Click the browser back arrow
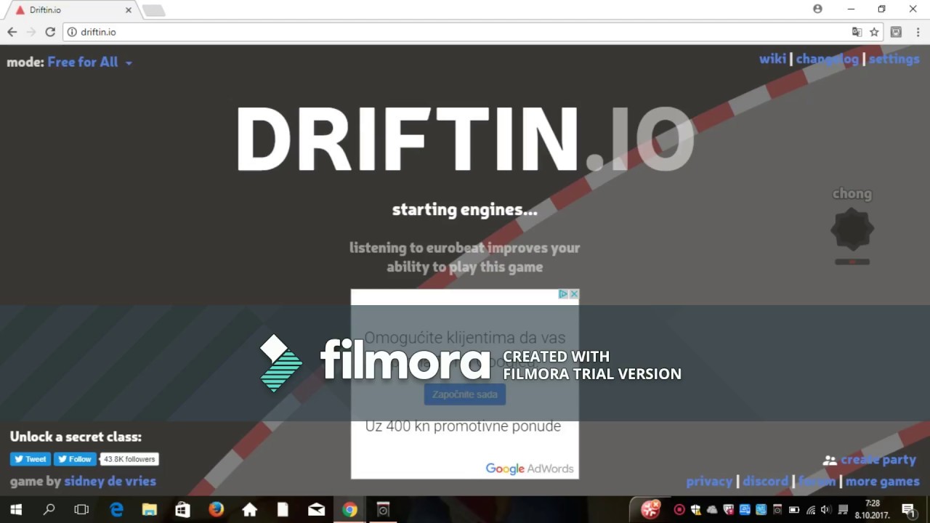The image size is (930, 523). (x=12, y=32)
